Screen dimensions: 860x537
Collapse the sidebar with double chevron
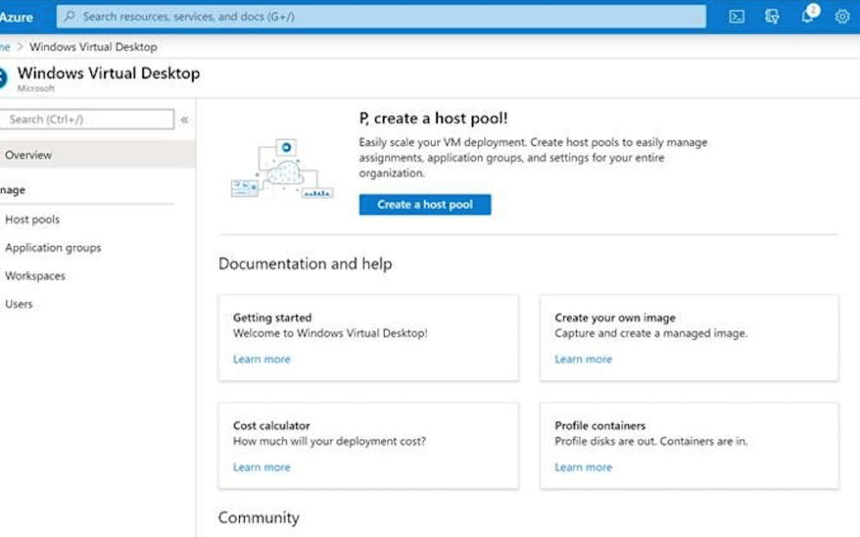point(184,120)
